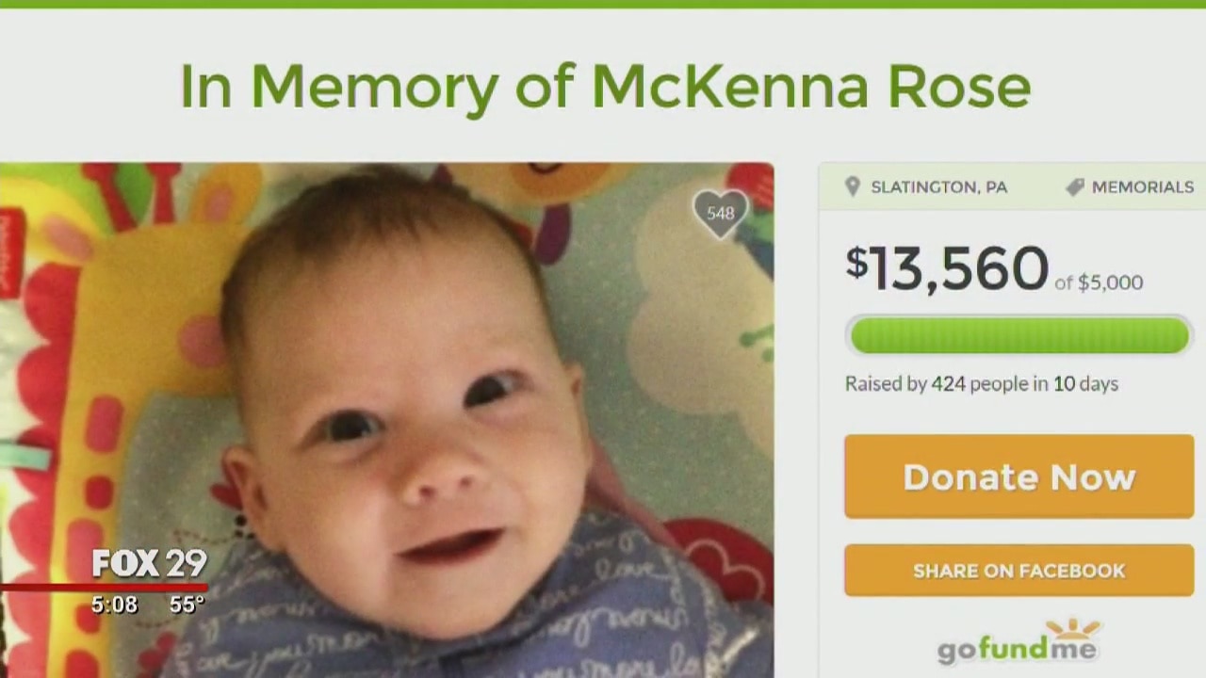
Task: Click the green fundraising progress bar
Action: coord(1019,335)
